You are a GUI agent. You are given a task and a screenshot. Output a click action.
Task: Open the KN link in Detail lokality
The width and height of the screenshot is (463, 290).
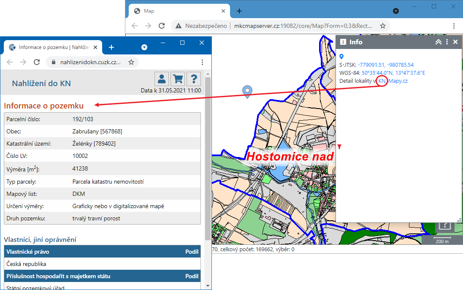(x=382, y=81)
